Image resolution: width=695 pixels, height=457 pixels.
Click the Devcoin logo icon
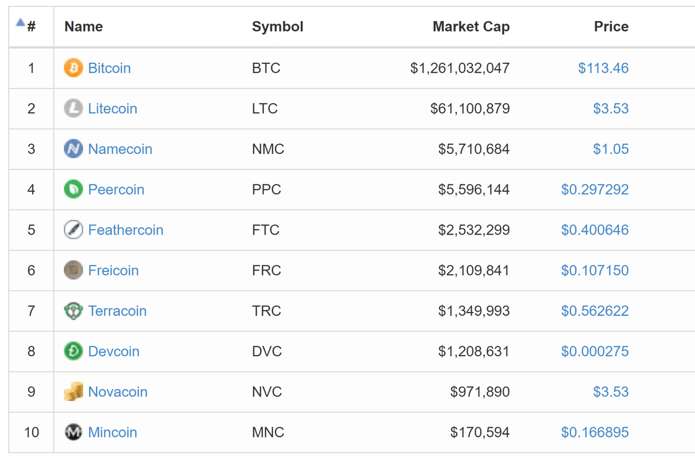[73, 351]
